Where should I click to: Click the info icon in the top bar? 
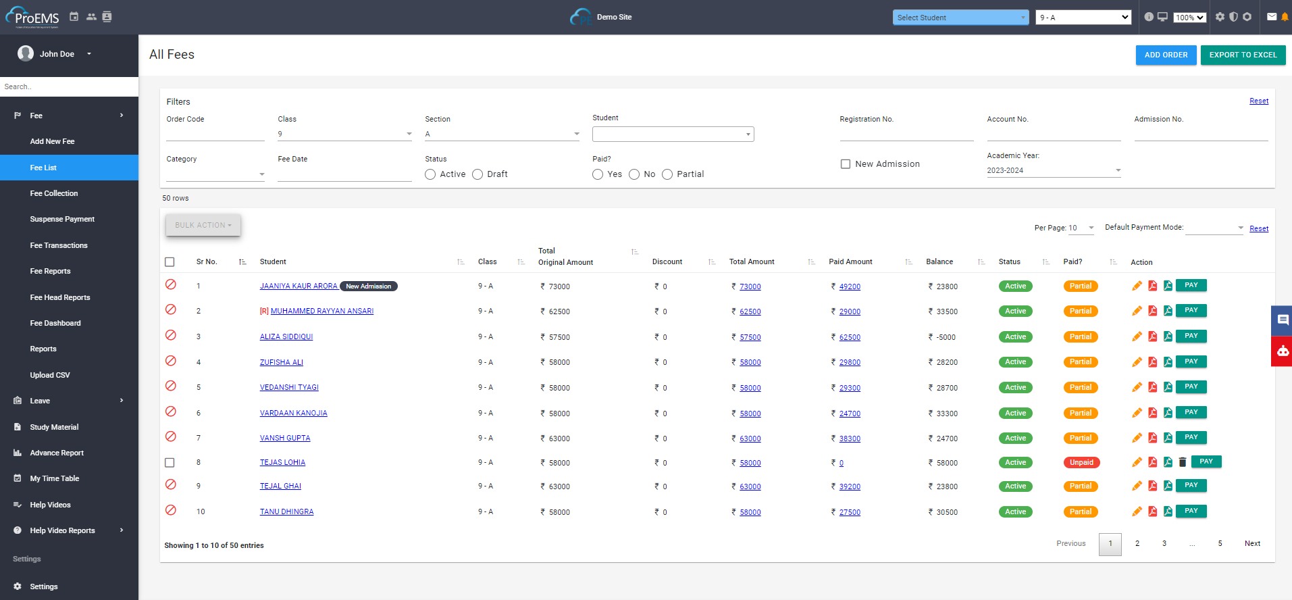1149,17
